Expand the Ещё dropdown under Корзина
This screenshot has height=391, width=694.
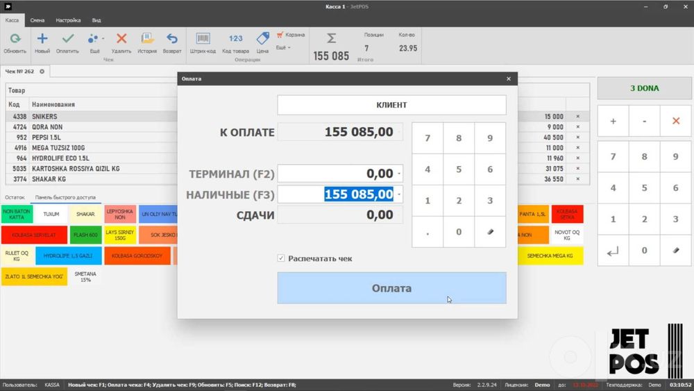(x=283, y=47)
